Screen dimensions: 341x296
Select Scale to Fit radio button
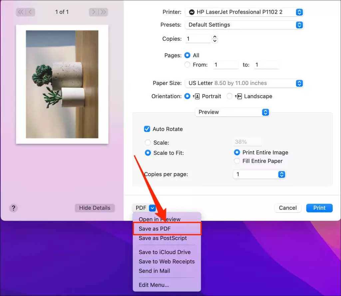(148, 153)
